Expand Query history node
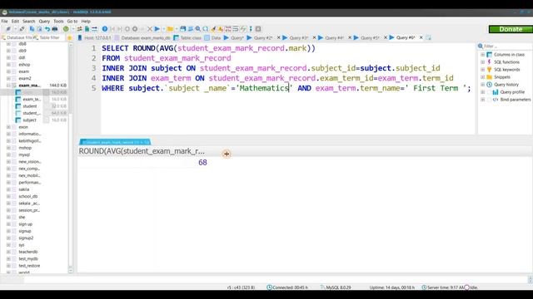 483,85
